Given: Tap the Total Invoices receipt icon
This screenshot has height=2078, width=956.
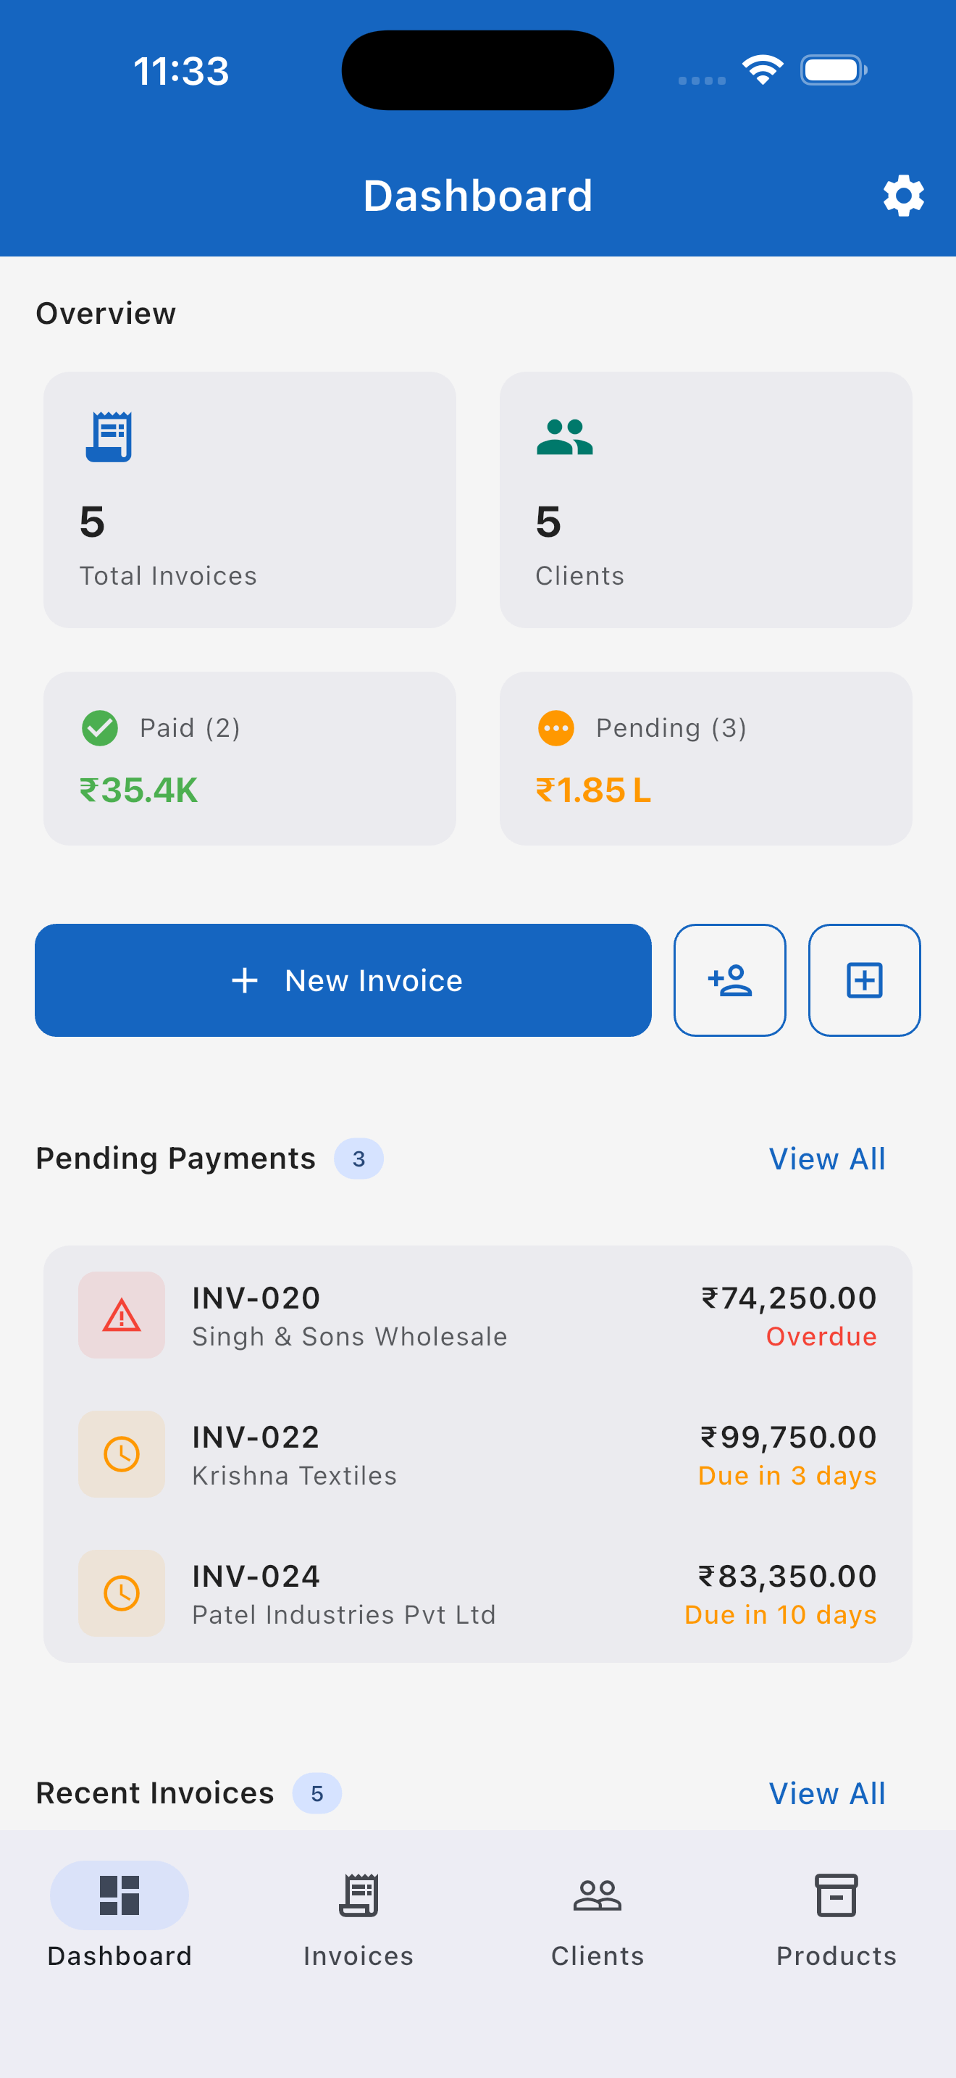Looking at the screenshot, I should click(109, 436).
